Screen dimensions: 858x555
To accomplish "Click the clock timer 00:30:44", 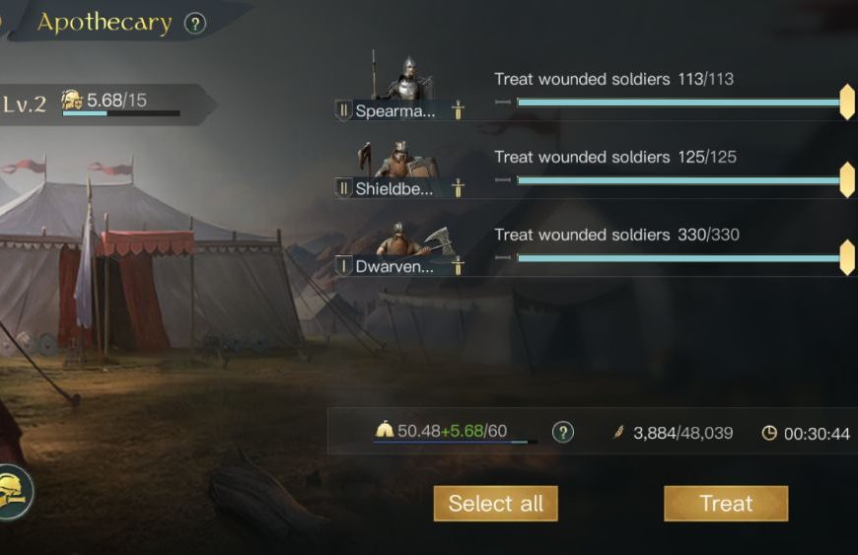I will point(806,434).
